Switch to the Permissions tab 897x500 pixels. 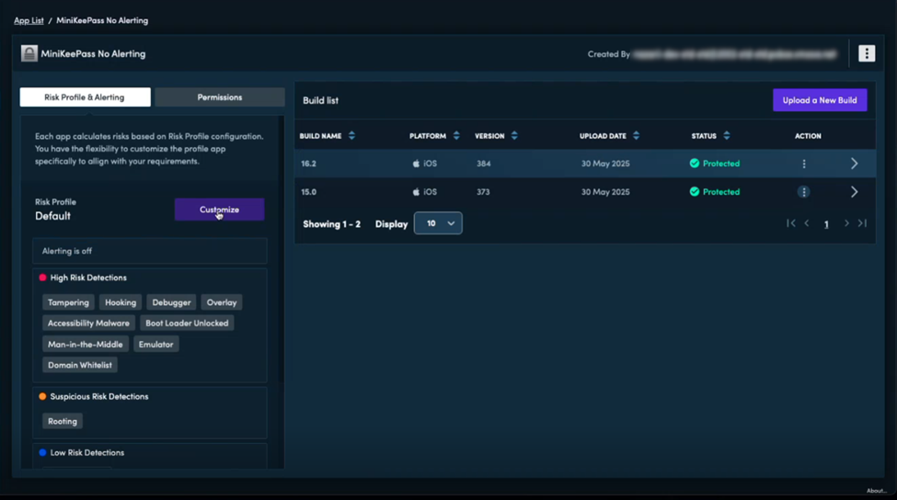tap(220, 97)
